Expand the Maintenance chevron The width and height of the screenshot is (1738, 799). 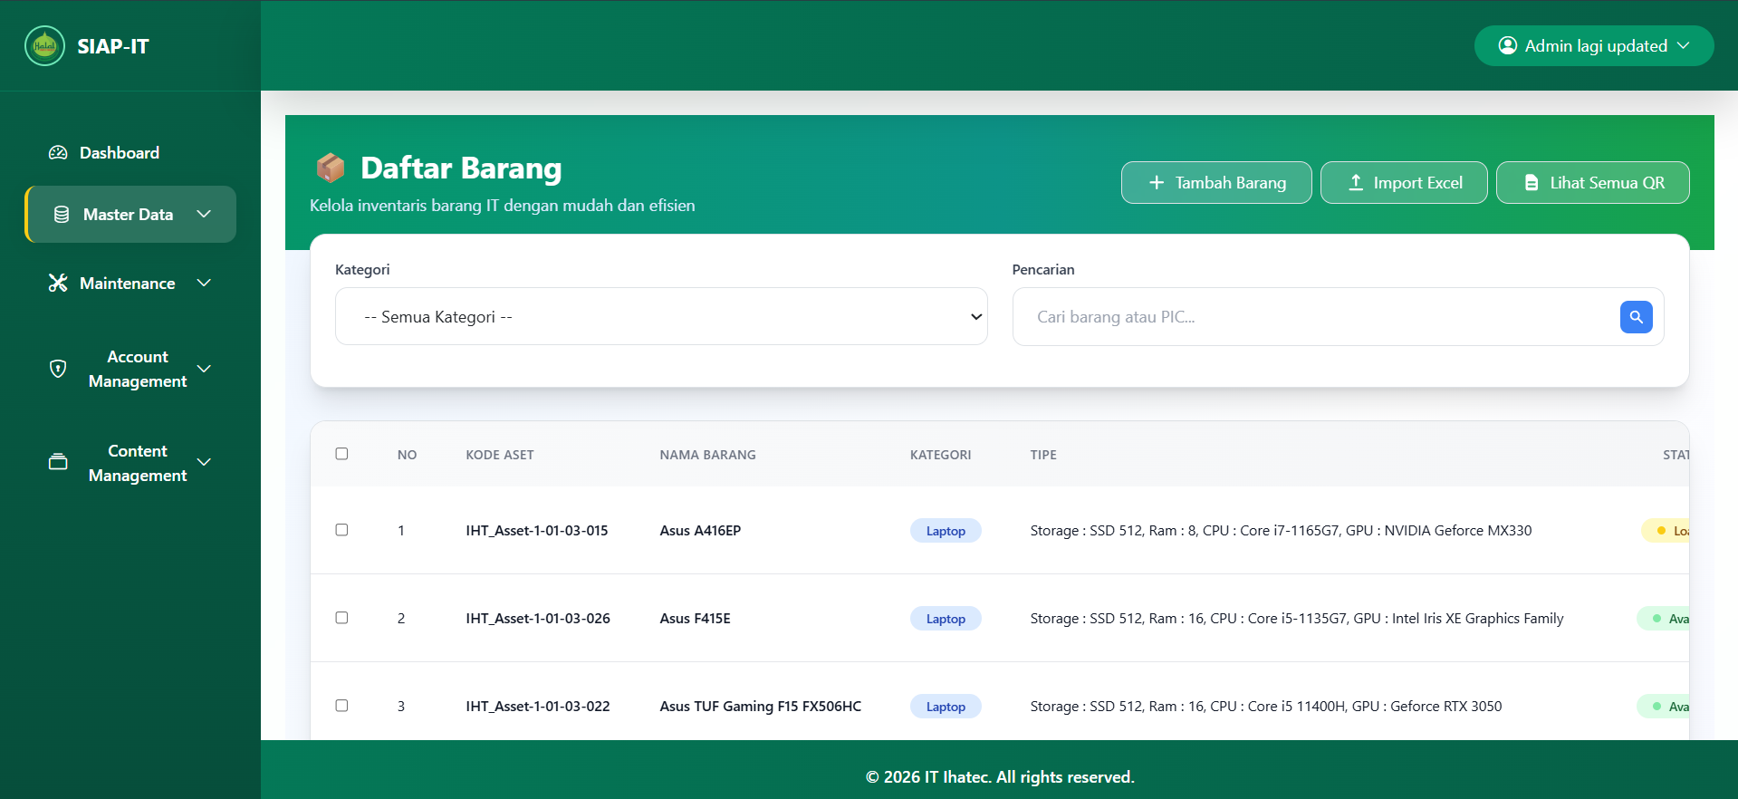(204, 283)
